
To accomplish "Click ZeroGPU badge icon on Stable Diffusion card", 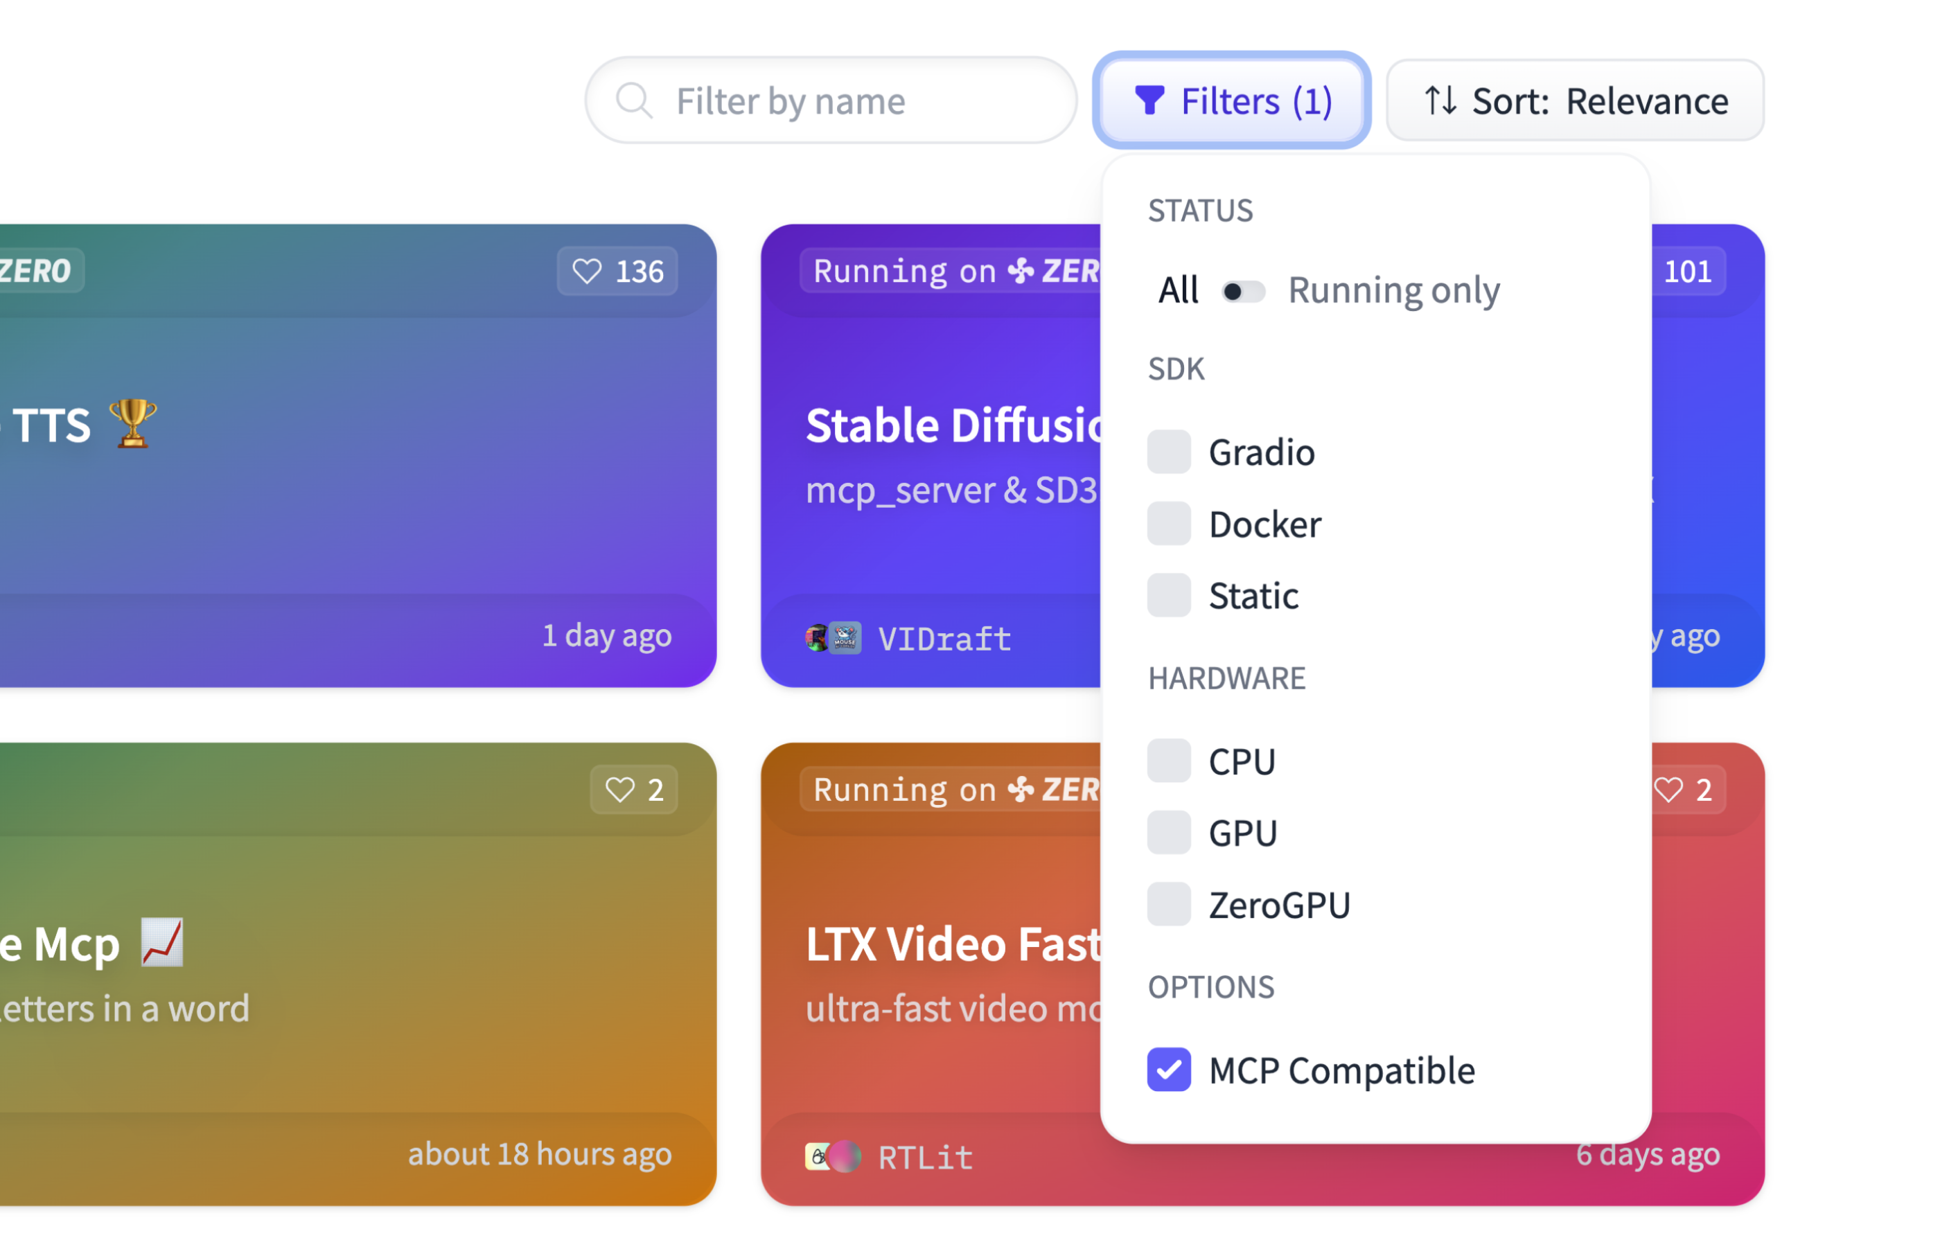I will pyautogui.click(x=1020, y=272).
